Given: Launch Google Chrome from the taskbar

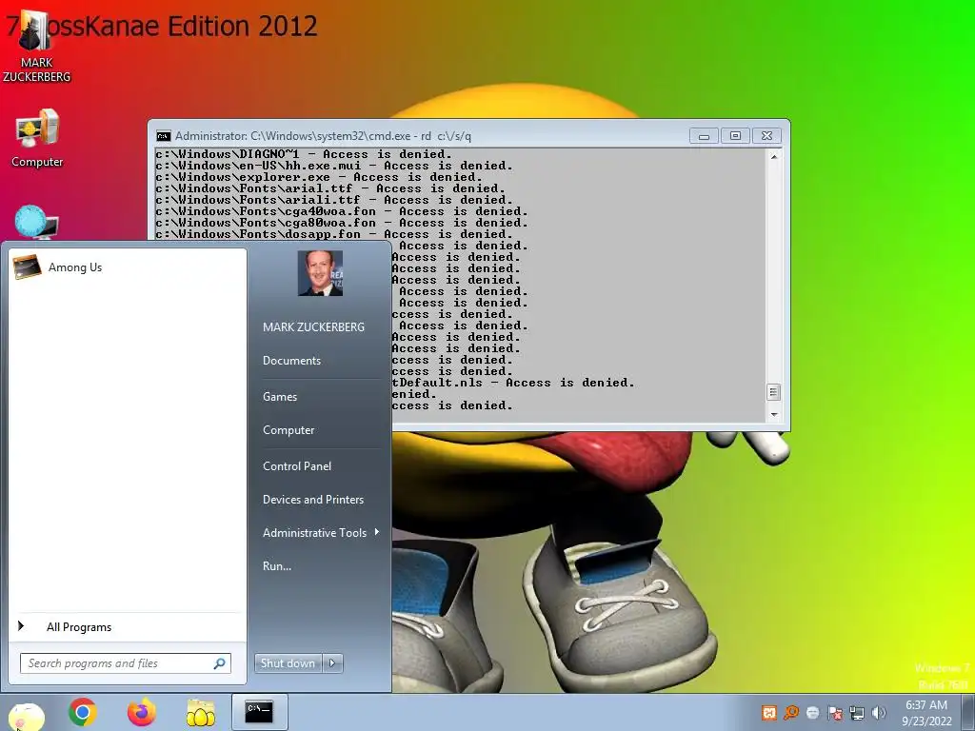Looking at the screenshot, I should point(83,712).
